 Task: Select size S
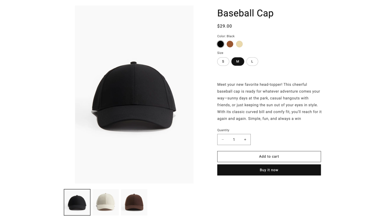tap(223, 61)
